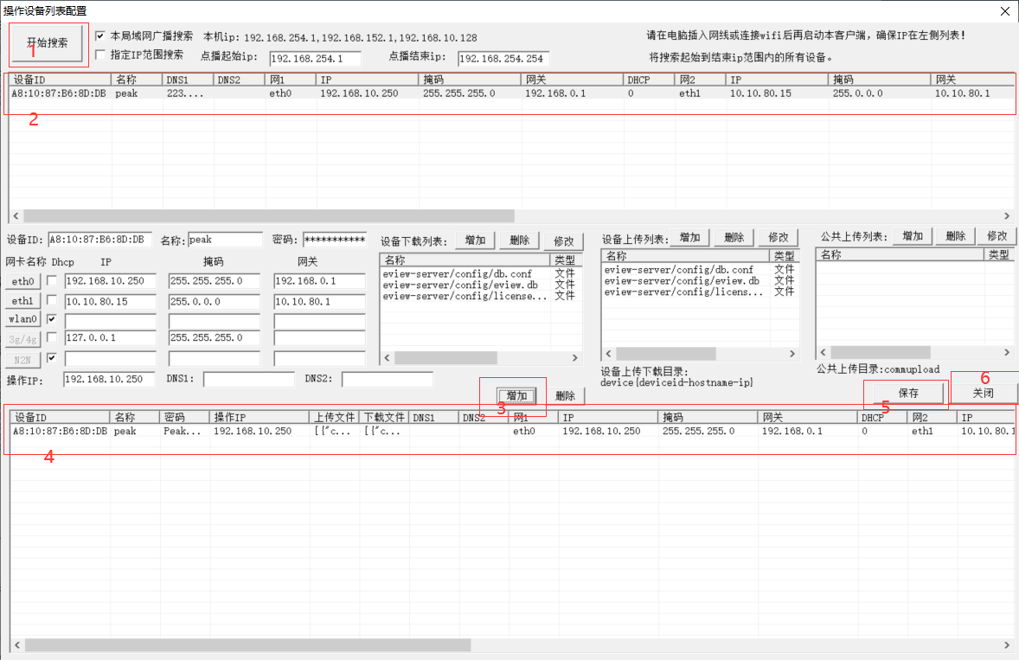1019x660 pixels.
Task: Click the 上传文件 column header in bottom table
Action: tap(335, 418)
